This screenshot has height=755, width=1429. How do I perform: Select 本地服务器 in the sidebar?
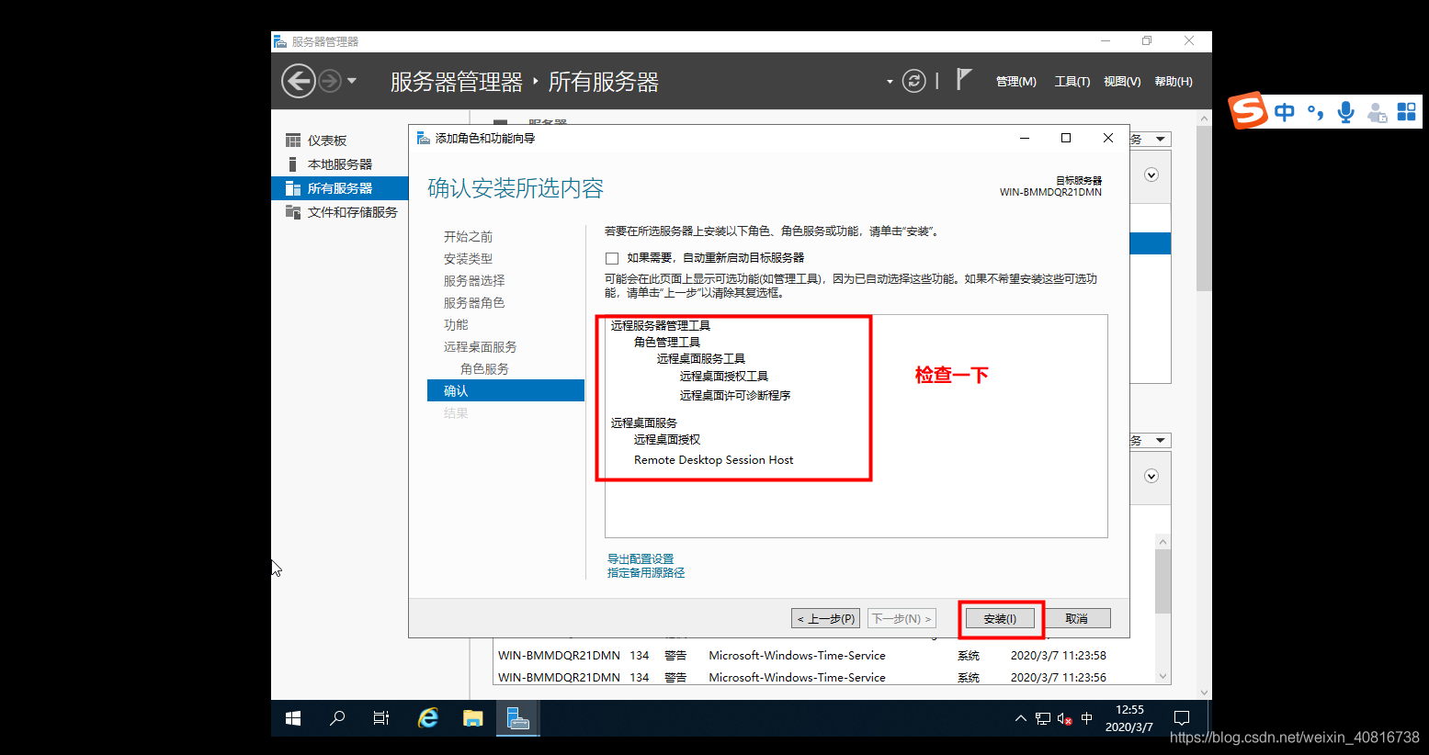[340, 164]
